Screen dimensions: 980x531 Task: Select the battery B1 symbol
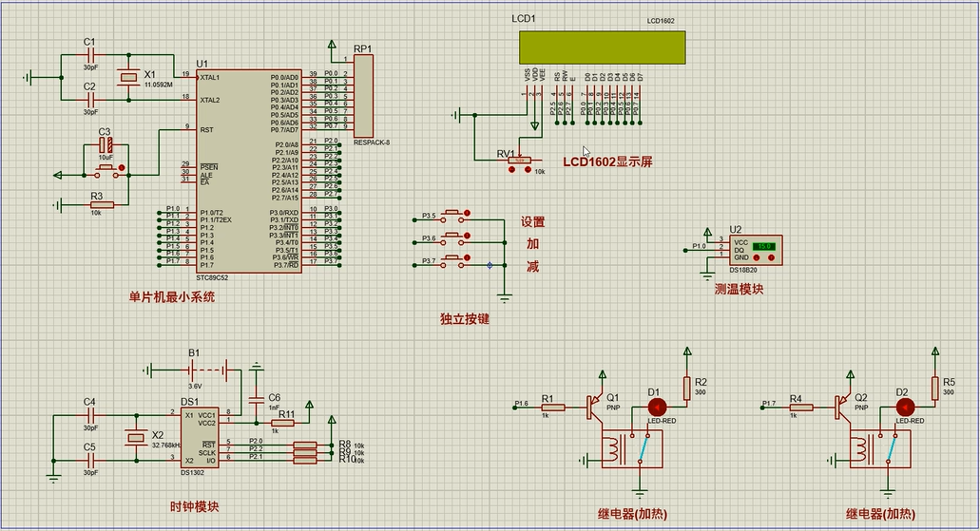click(194, 370)
